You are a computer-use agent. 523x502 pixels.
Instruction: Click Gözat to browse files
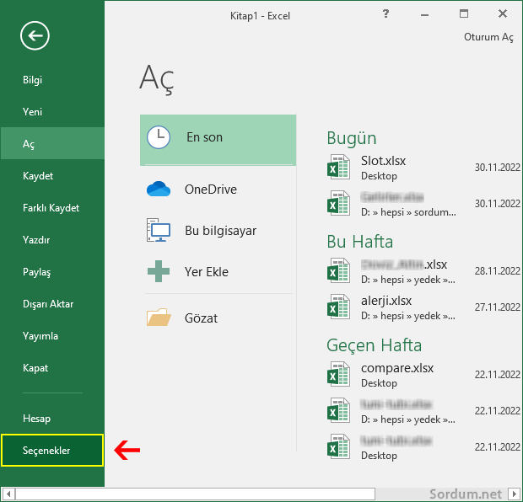(218, 318)
